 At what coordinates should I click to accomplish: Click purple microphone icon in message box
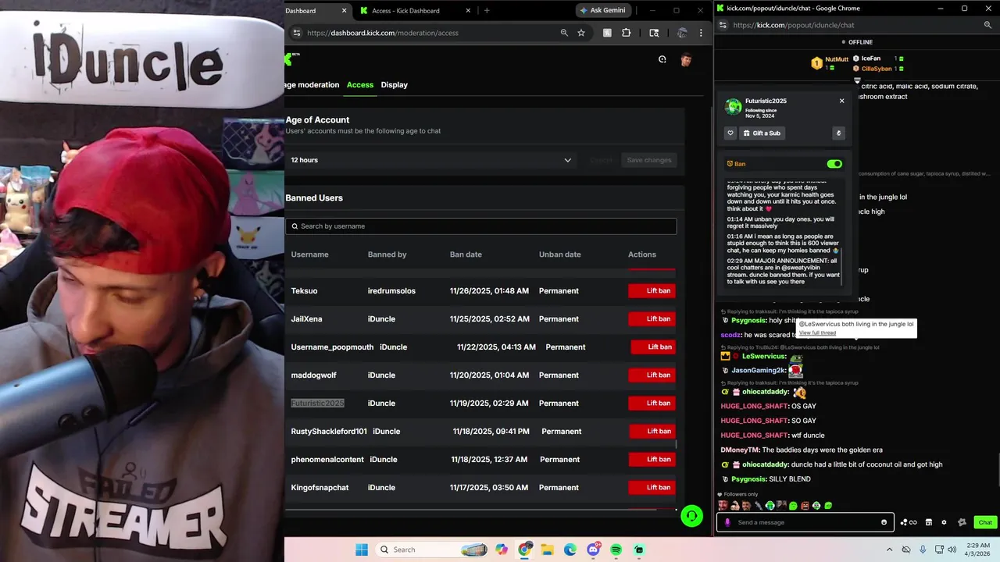coord(727,522)
